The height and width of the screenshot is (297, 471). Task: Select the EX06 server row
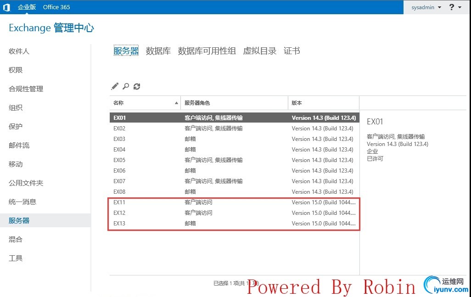point(234,171)
